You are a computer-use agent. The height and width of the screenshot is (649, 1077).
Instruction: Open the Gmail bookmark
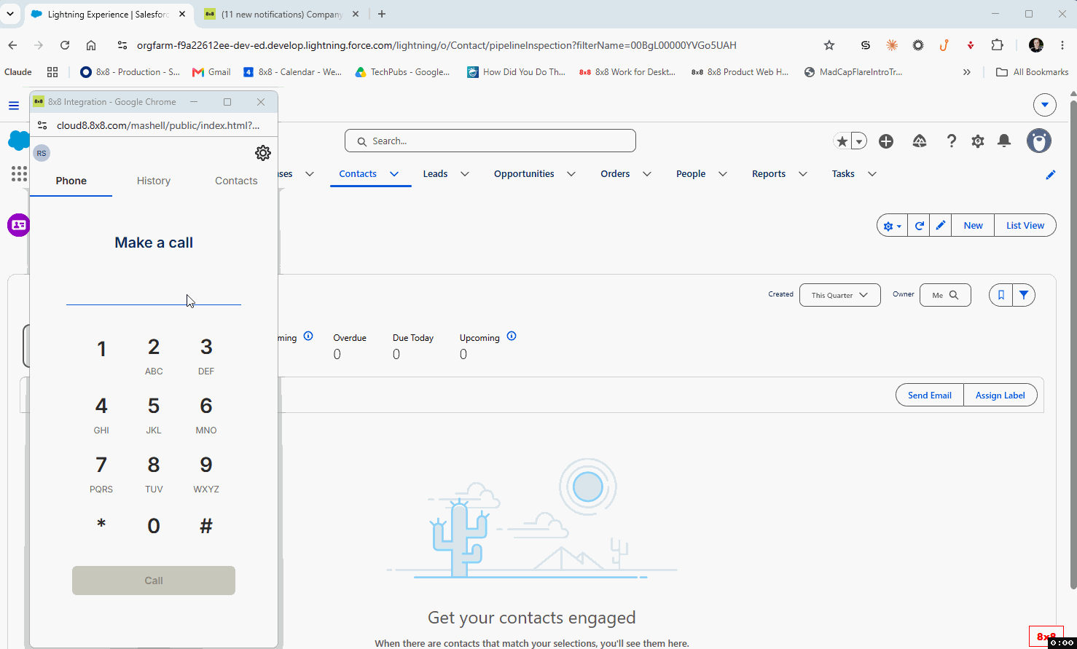pos(211,72)
